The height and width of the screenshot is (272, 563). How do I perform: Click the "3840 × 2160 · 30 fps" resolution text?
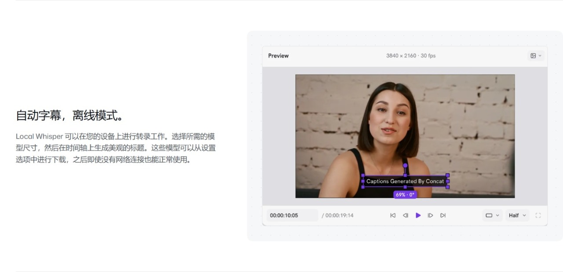(411, 56)
